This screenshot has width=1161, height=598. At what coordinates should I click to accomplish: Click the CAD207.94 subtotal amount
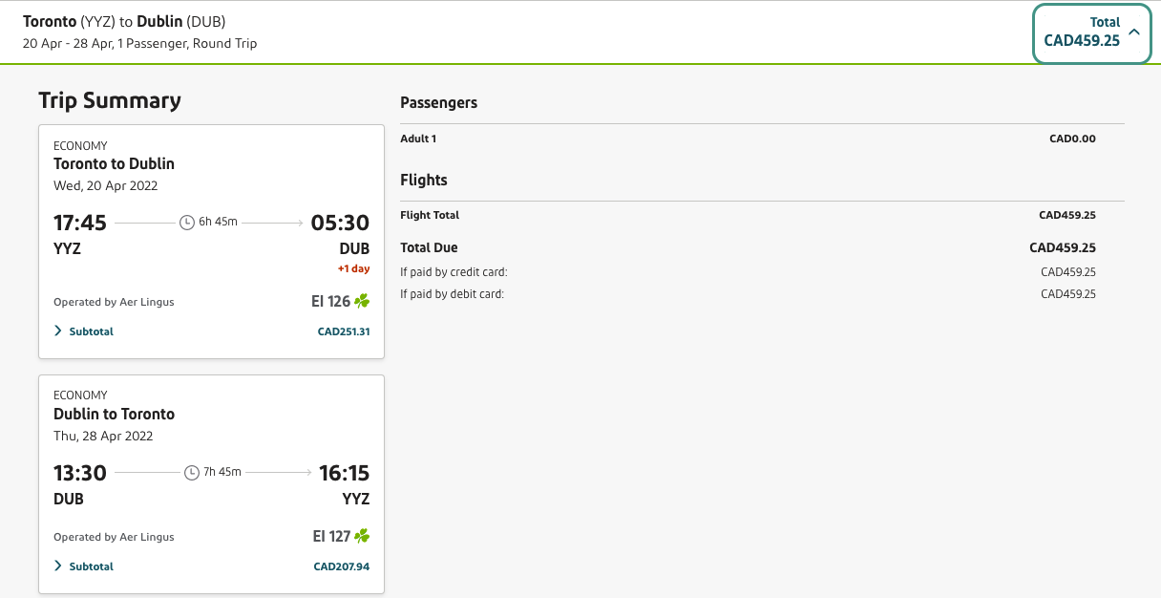tap(341, 566)
